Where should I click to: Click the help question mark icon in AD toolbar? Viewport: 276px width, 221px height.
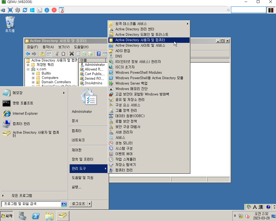point(99,54)
